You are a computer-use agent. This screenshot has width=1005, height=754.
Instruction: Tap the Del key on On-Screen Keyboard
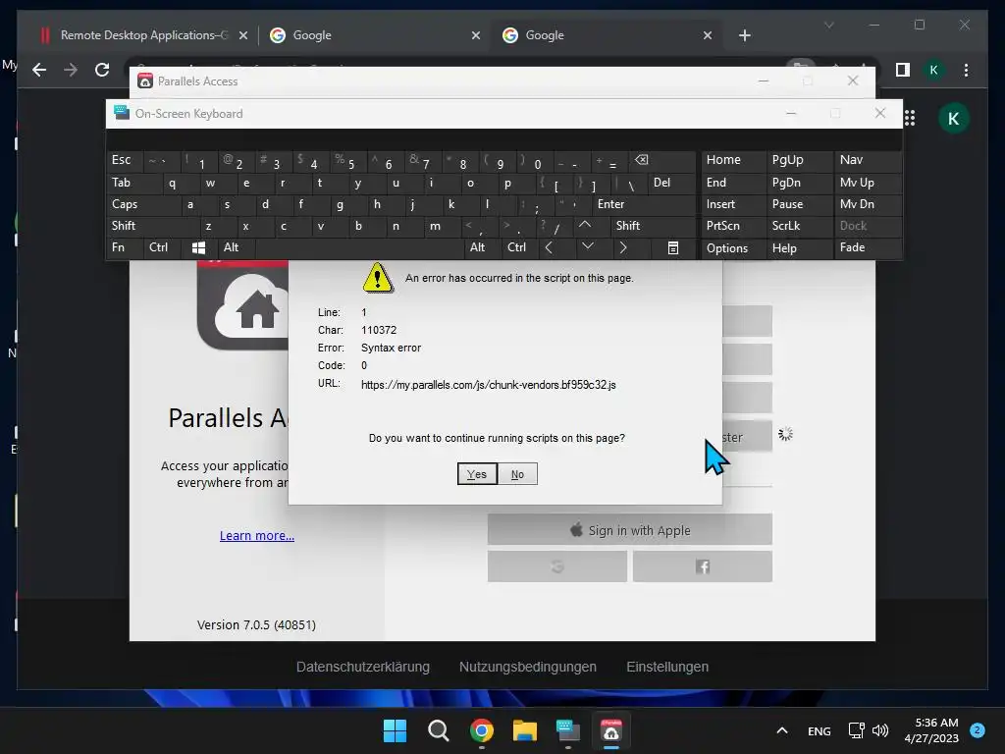point(671,183)
